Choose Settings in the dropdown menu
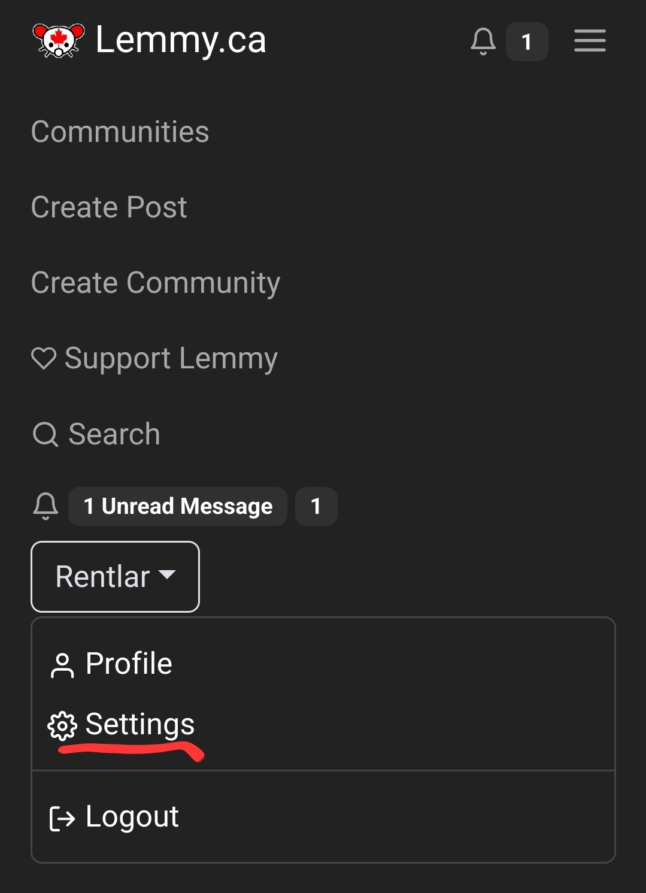 (x=122, y=725)
